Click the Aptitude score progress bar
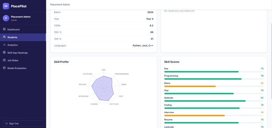Image resolution: width=272 pixels, height=128 pixels. (214, 101)
